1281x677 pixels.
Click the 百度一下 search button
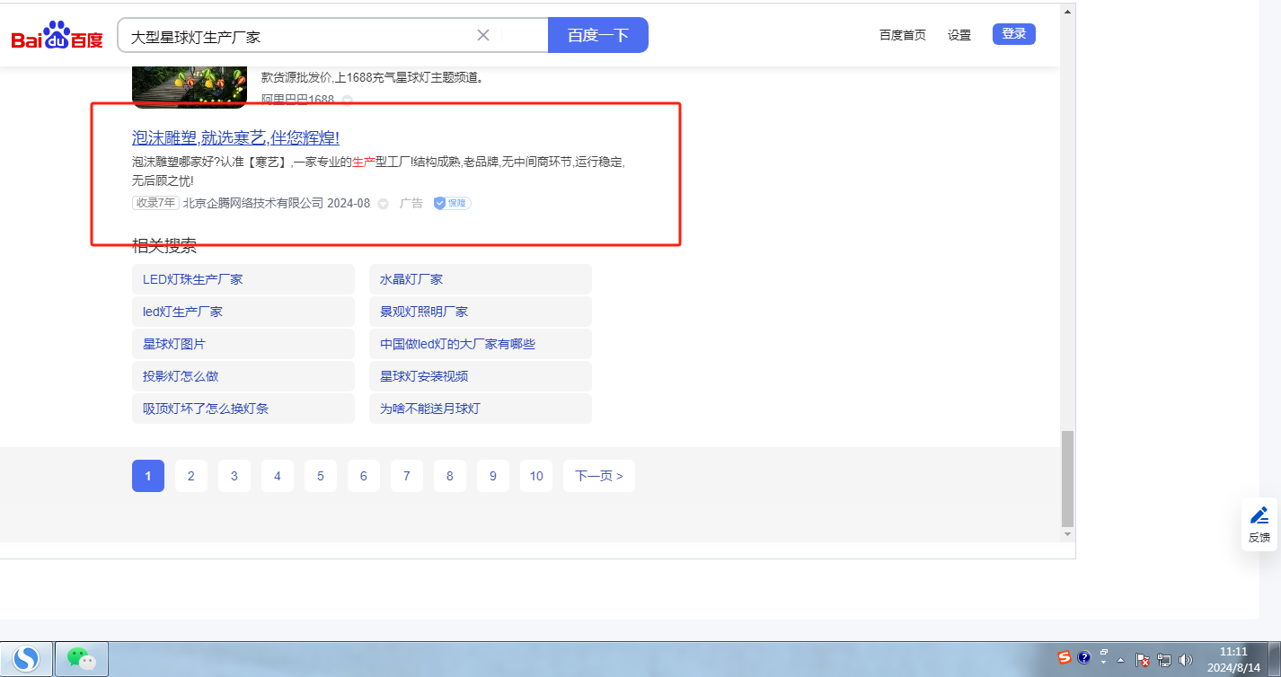point(598,35)
